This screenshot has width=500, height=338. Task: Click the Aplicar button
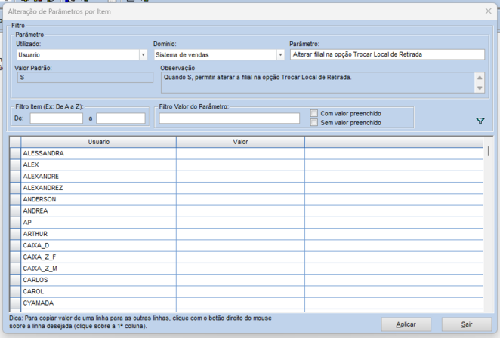pos(406,324)
